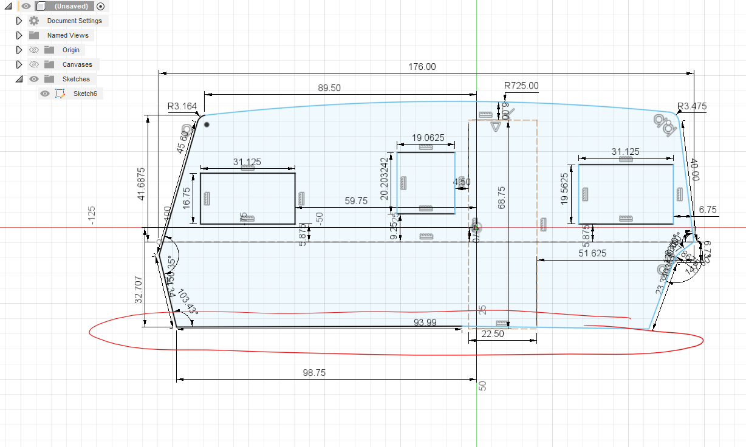Click the Sketch6 sketch icon
Viewport: 746px width, 447px height.
pyautogui.click(x=59, y=94)
